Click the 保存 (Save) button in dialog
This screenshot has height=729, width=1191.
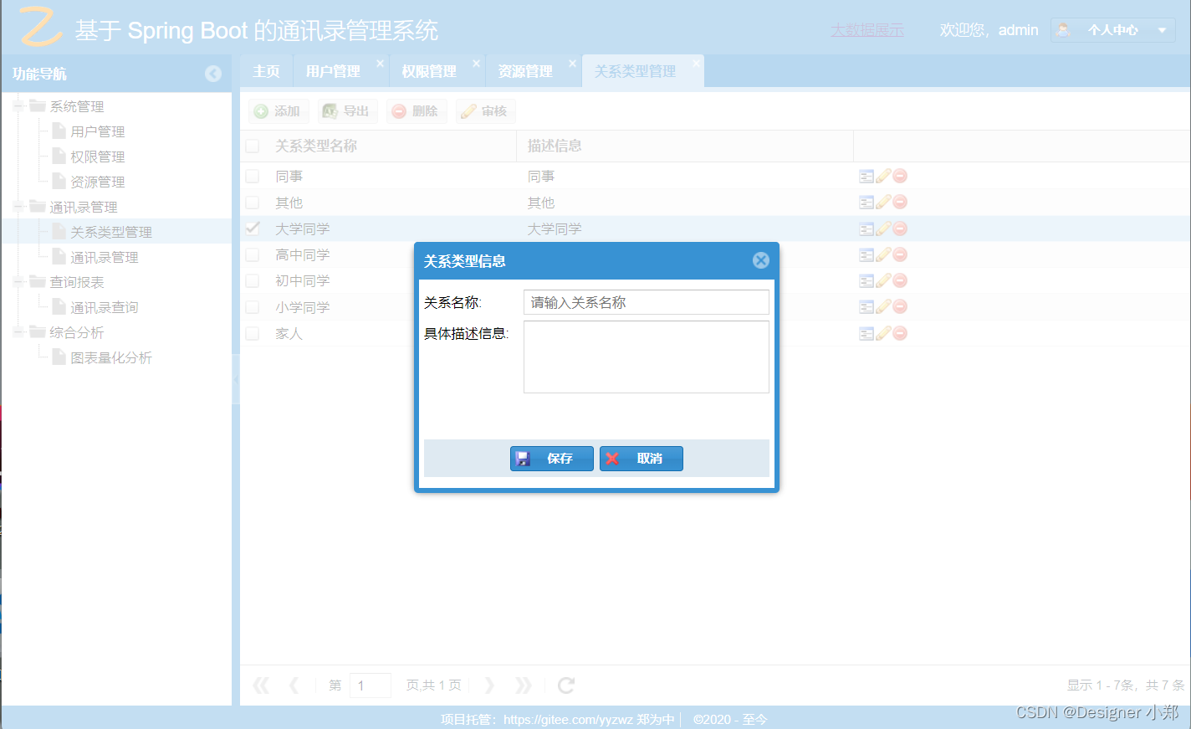[x=551, y=459]
